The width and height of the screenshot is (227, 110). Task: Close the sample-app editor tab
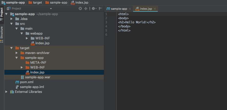click(130, 9)
